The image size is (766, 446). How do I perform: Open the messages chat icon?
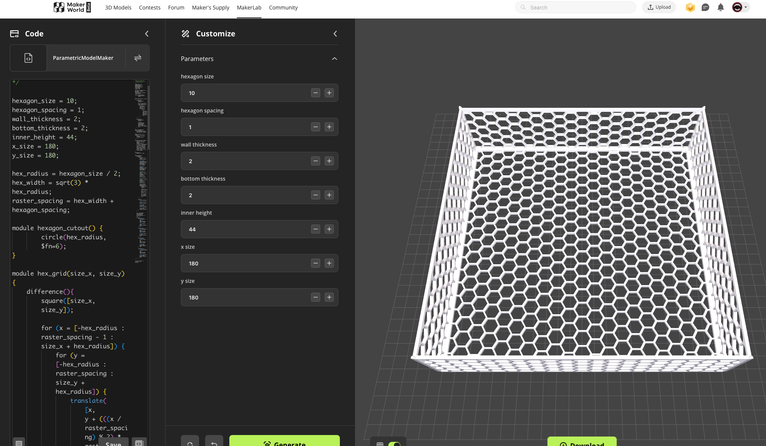(x=705, y=7)
